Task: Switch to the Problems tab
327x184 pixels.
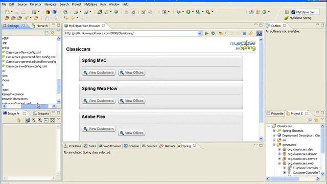Action: pos(73,146)
